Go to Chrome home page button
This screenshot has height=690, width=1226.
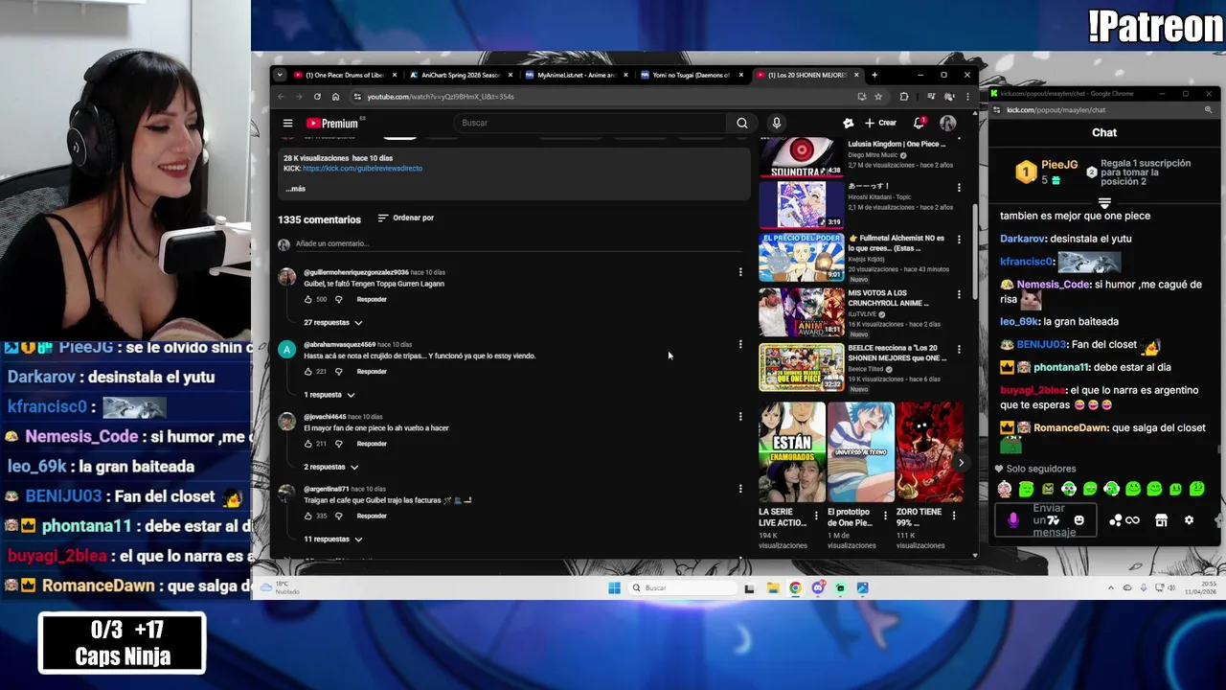tap(335, 96)
